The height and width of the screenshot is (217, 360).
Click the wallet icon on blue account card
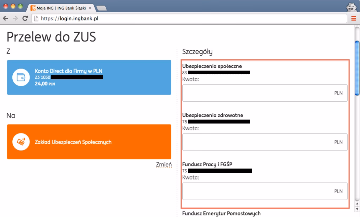tap(21, 77)
